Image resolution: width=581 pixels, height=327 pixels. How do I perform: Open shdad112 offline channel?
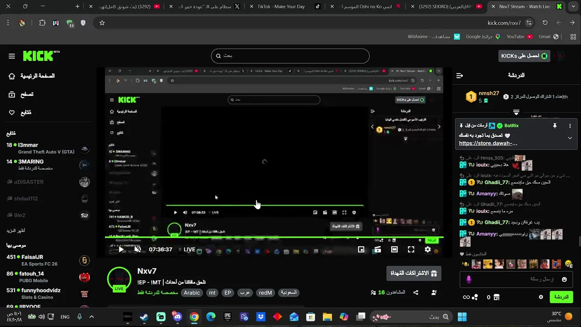[x=48, y=198]
